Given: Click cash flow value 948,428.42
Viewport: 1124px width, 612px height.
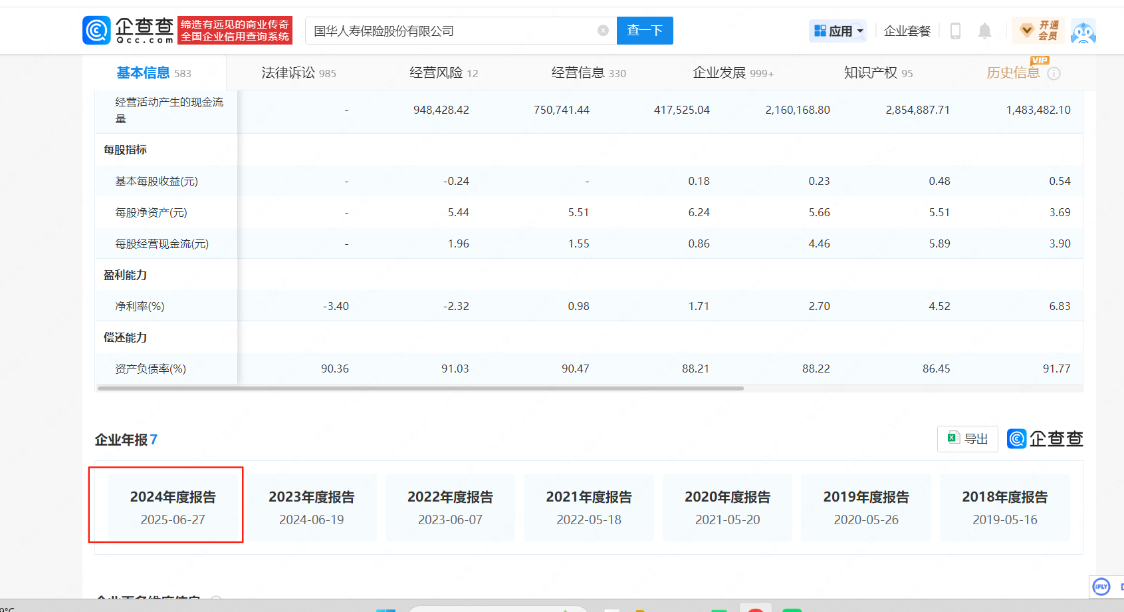Looking at the screenshot, I should pos(441,110).
